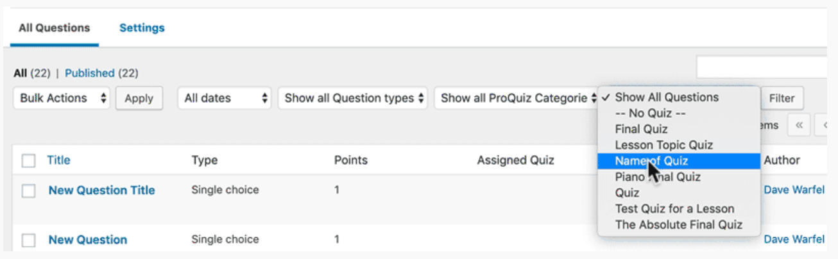This screenshot has width=838, height=259.
Task: Choose Final Quiz from the list
Action: click(641, 129)
